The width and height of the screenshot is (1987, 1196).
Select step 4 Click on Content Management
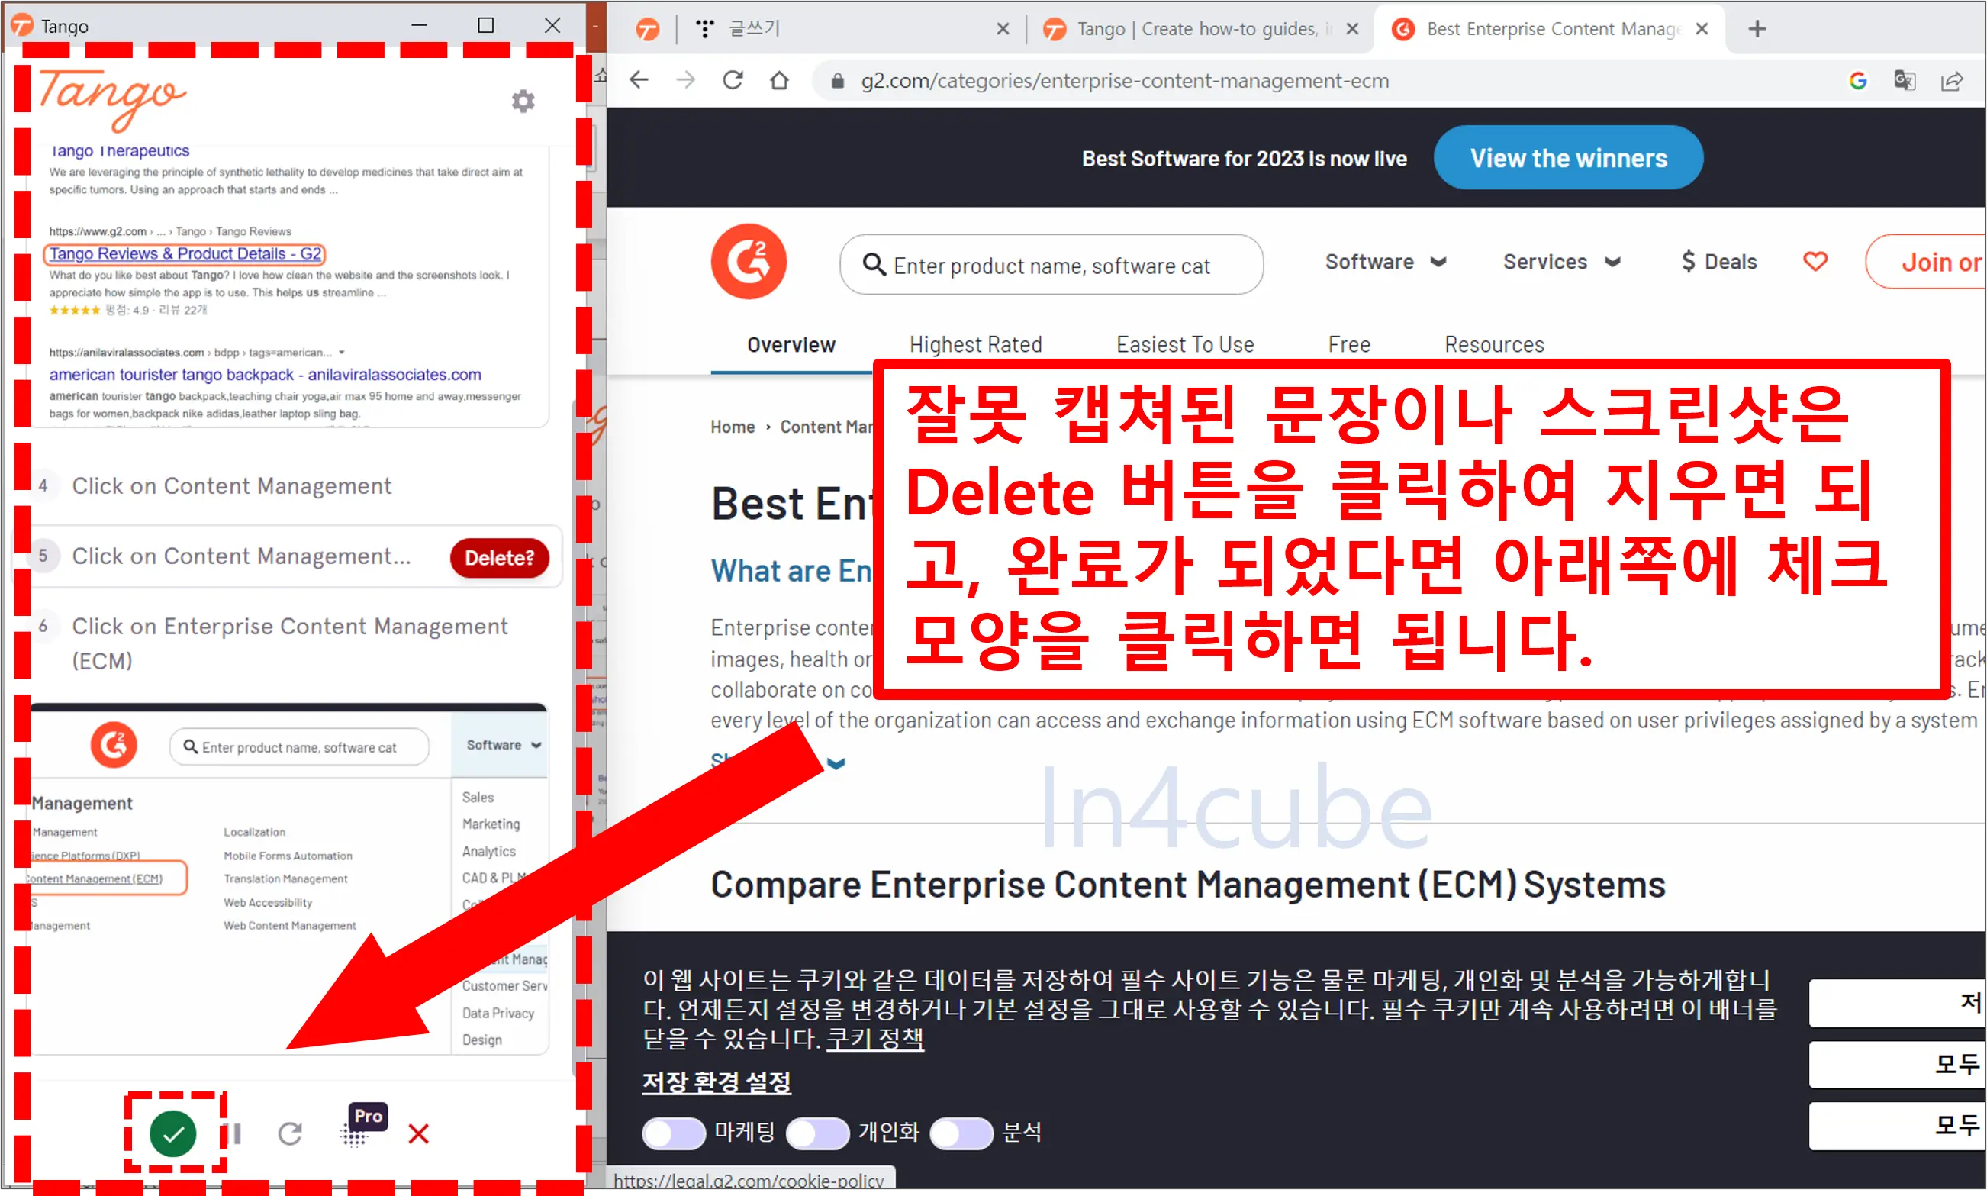click(231, 486)
